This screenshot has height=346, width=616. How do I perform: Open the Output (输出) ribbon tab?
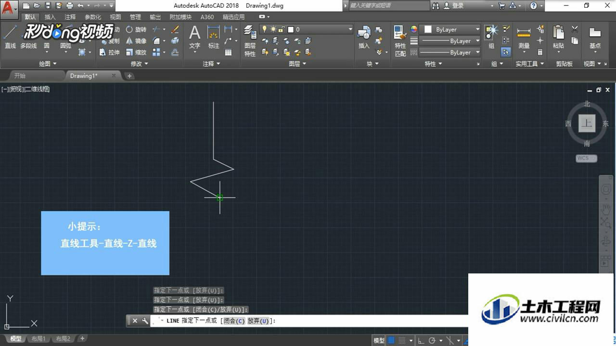[x=155, y=17]
